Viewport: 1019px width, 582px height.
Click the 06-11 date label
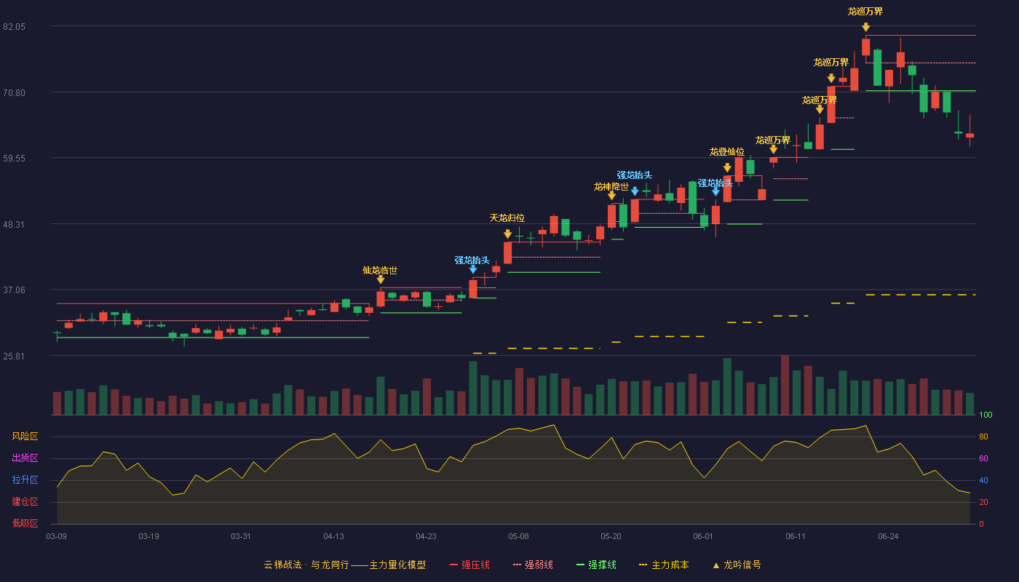[x=796, y=536]
